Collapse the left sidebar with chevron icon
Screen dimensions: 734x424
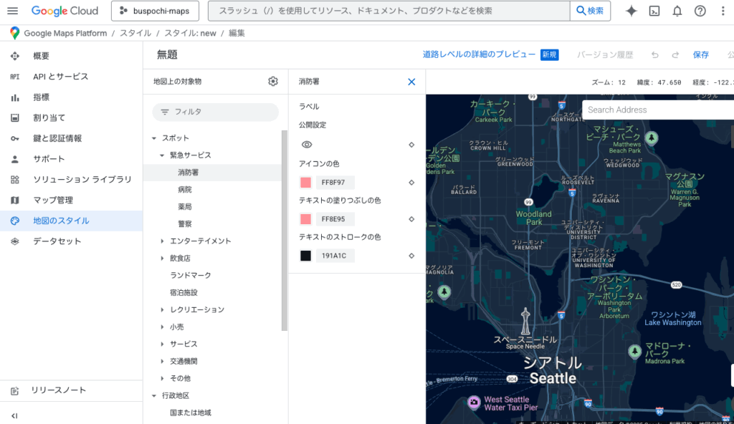[14, 415]
